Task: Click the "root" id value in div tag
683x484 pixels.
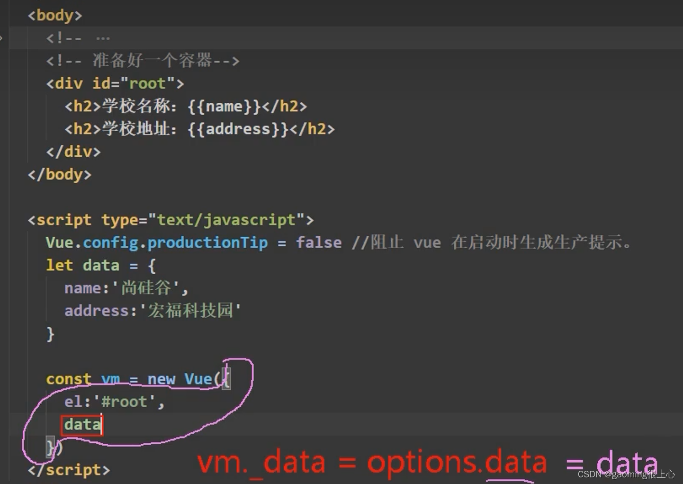Action: pos(147,84)
